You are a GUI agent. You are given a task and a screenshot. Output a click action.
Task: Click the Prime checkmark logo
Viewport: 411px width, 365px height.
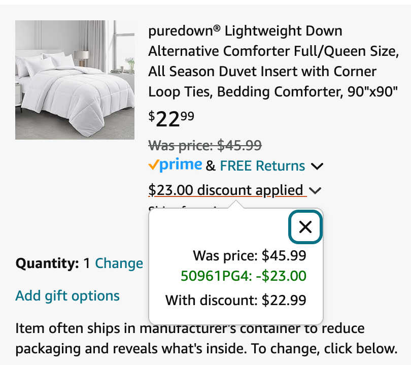(175, 165)
